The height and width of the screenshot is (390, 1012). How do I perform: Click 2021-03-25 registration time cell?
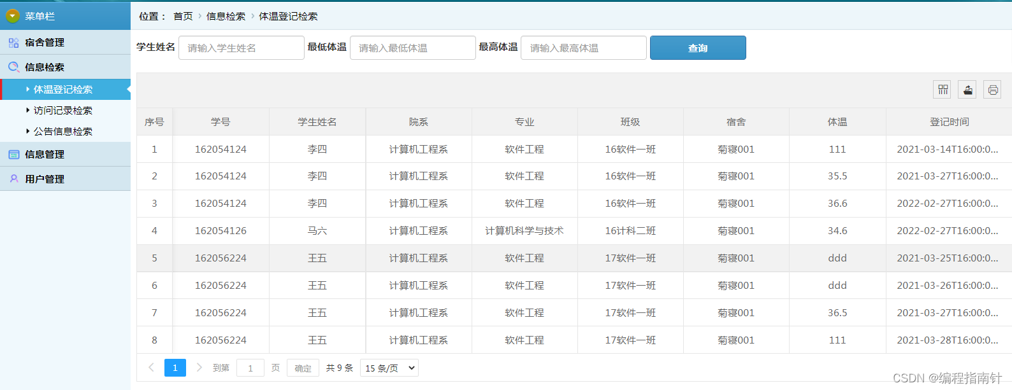949,258
